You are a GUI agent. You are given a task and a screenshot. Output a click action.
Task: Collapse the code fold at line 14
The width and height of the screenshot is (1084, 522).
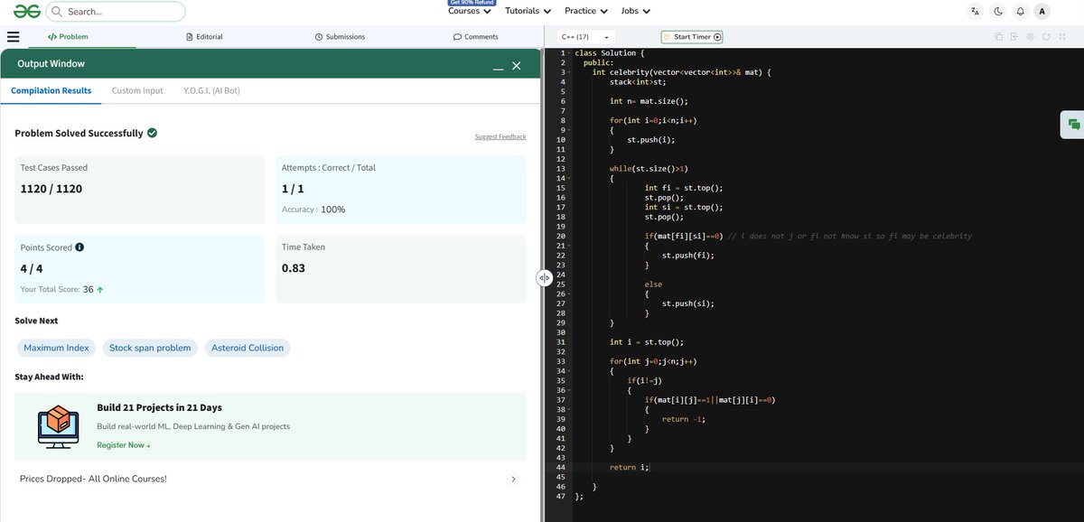569,179
